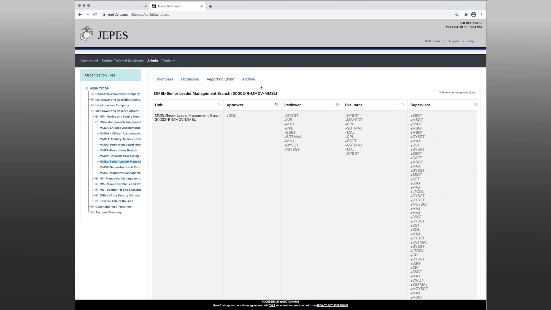
Task: Select MMPR-Promotions Branch in the tree
Action: tap(118, 150)
